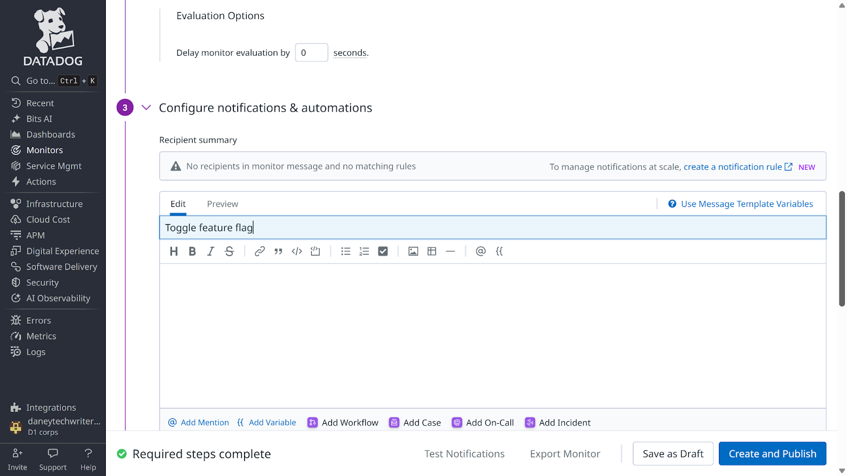Click Add On-Call

click(x=483, y=423)
